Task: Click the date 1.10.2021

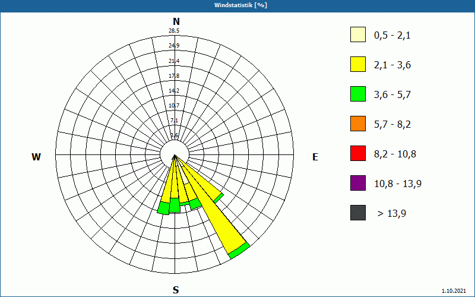Action: [454, 291]
